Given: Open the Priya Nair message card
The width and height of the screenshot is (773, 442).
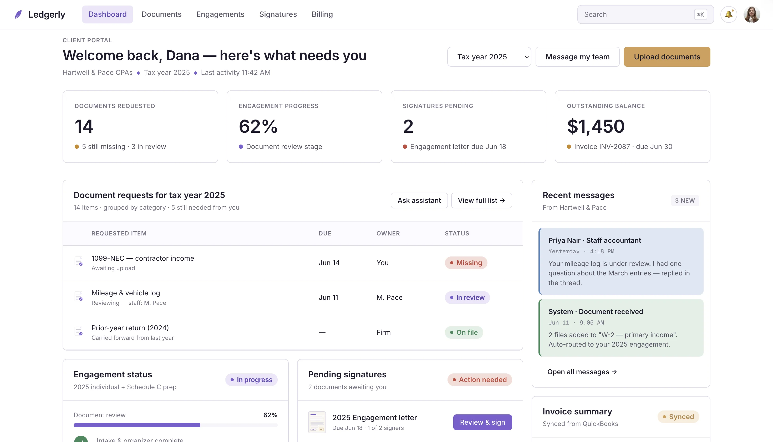Looking at the screenshot, I should 621,261.
